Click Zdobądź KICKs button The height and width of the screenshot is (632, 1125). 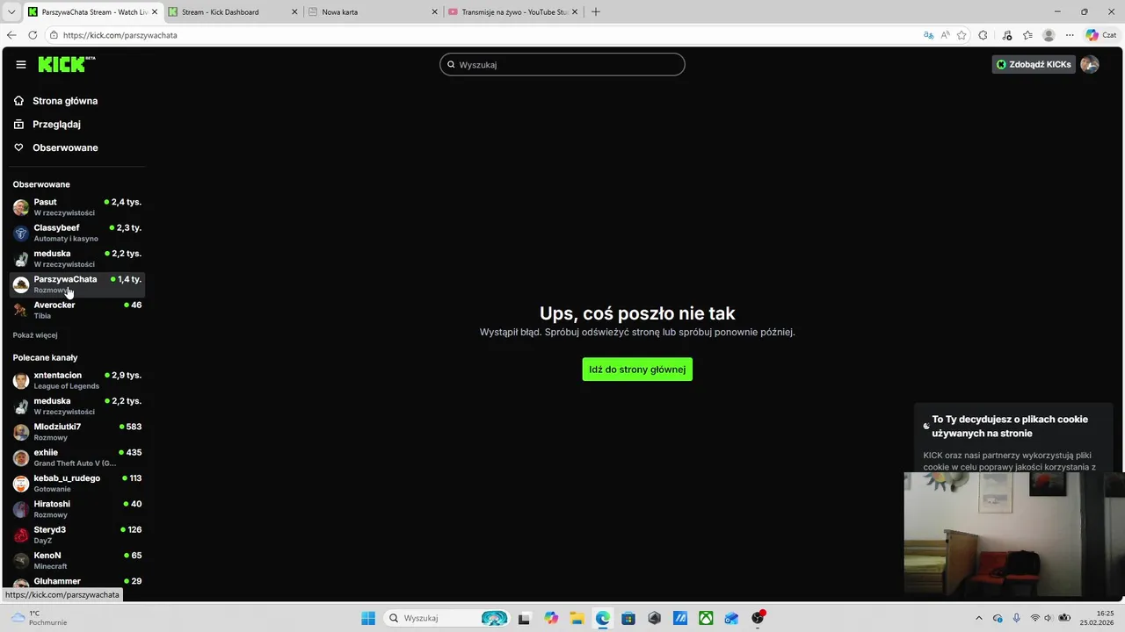pyautogui.click(x=1034, y=64)
